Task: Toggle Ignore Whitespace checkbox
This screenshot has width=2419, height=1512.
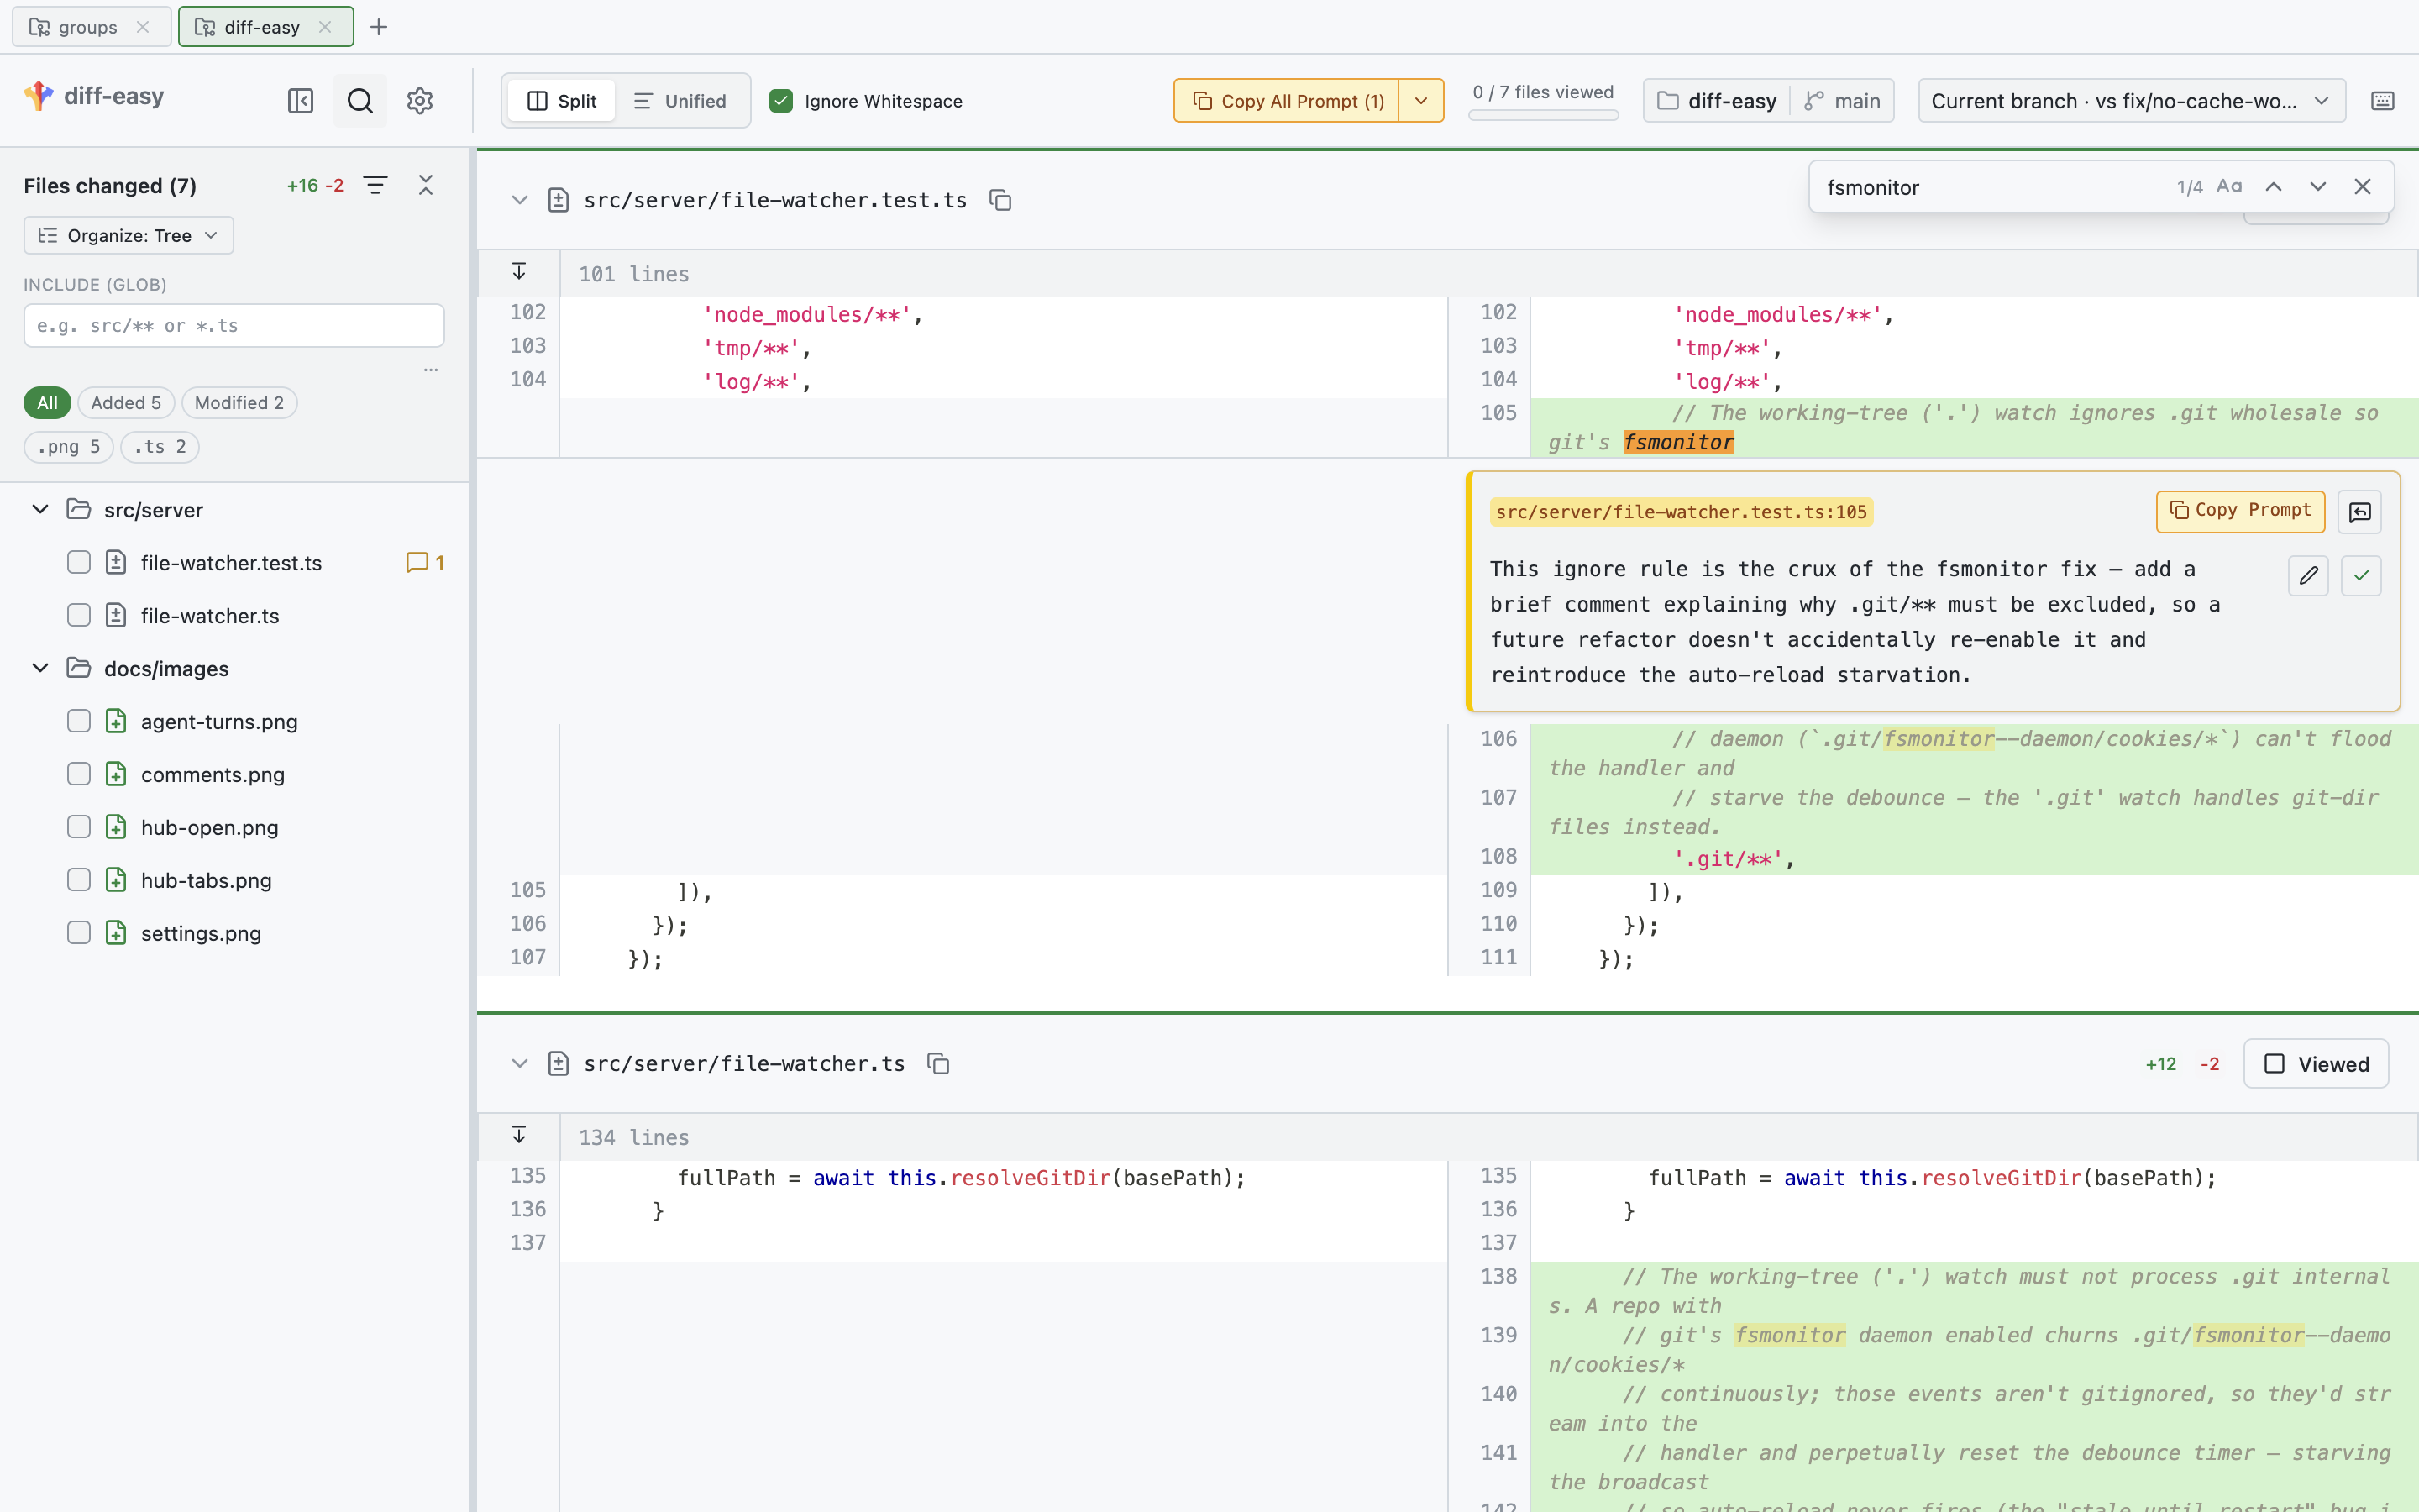Action: tap(780, 101)
